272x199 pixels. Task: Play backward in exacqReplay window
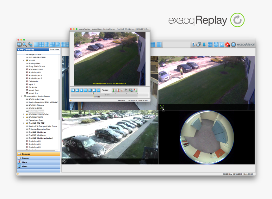pyautogui.click(x=82, y=90)
